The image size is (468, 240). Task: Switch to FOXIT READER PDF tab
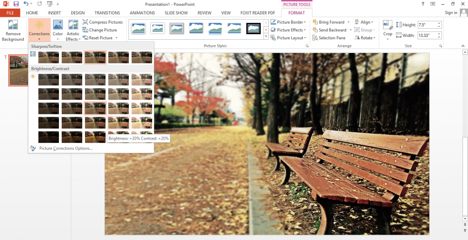tap(258, 13)
